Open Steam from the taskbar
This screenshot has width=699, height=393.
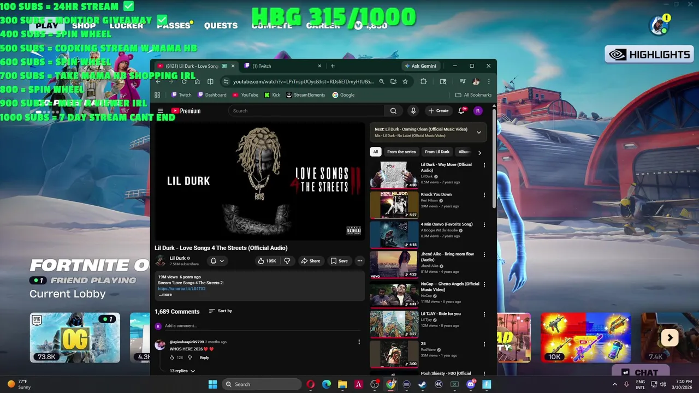point(423,384)
